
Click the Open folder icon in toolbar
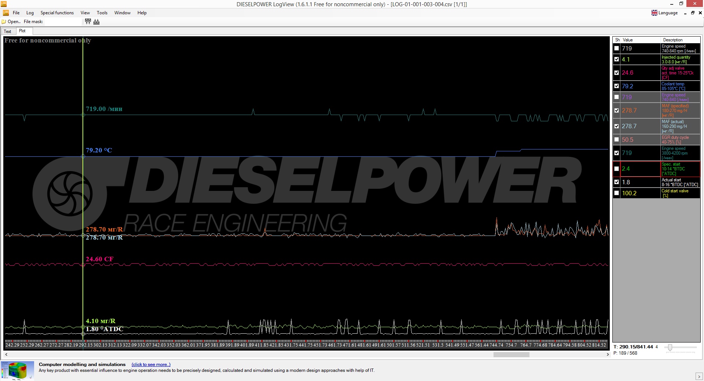point(4,22)
